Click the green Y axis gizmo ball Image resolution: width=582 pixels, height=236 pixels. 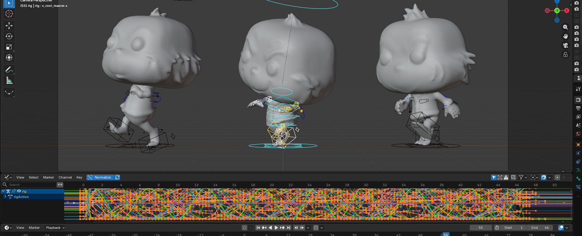tap(557, 10)
